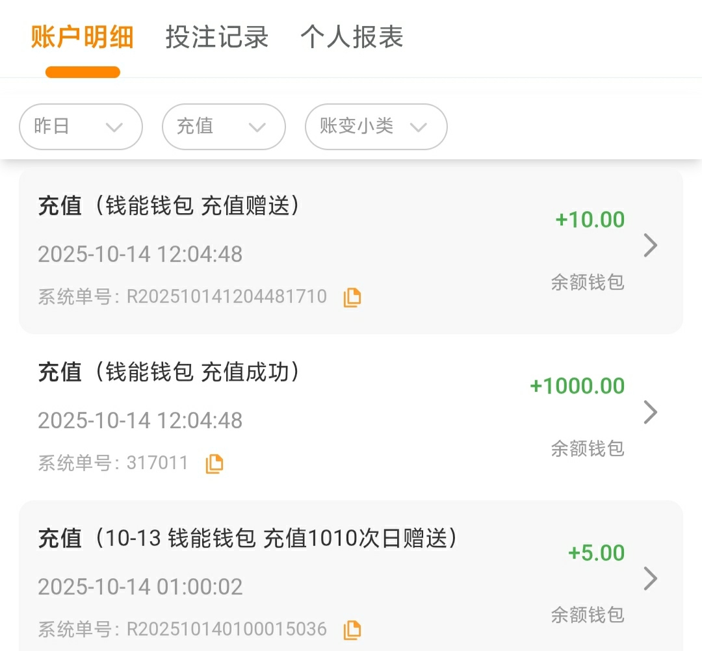
Task: Click the +1000.00 amount
Action: point(577,386)
